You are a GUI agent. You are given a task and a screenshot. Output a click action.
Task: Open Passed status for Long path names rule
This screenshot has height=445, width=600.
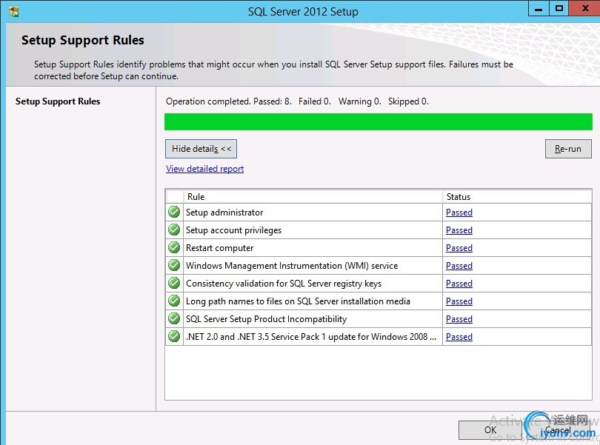(459, 301)
